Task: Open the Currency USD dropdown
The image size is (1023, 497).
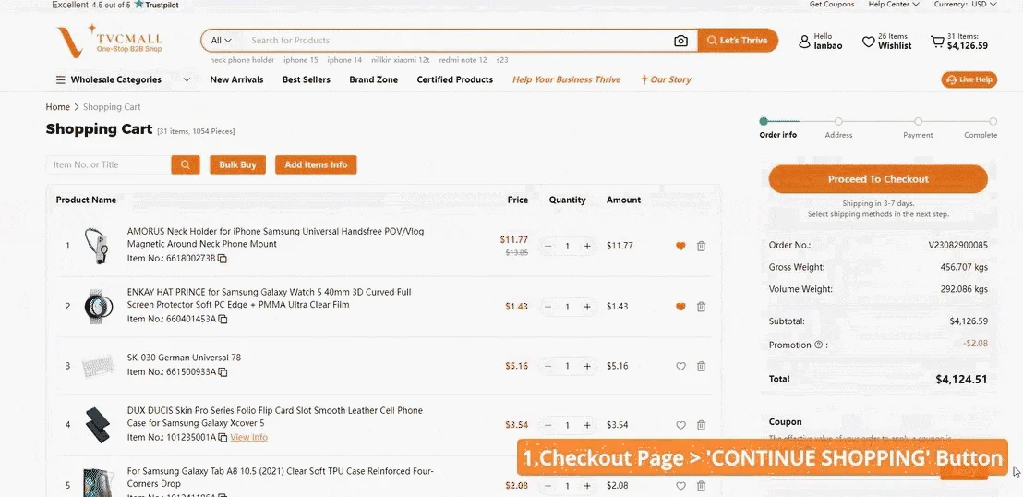Action: [966, 4]
